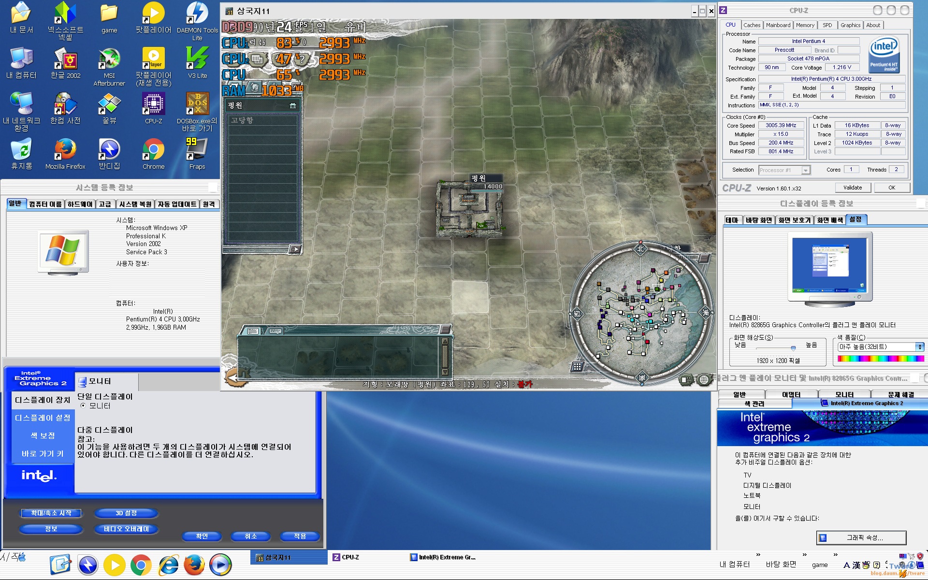Expand the color quality 32-bit dropdown
Image resolution: width=928 pixels, height=580 pixels.
pos(919,347)
